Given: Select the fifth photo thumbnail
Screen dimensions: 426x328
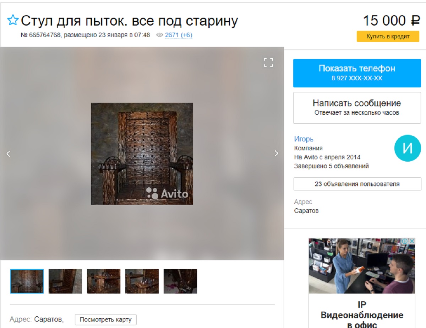Looking at the screenshot, I should pyautogui.click(x=180, y=281).
